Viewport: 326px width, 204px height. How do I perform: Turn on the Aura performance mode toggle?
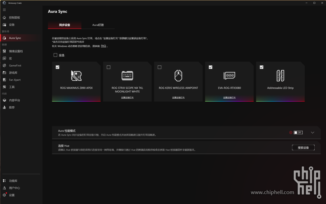tap(298, 133)
